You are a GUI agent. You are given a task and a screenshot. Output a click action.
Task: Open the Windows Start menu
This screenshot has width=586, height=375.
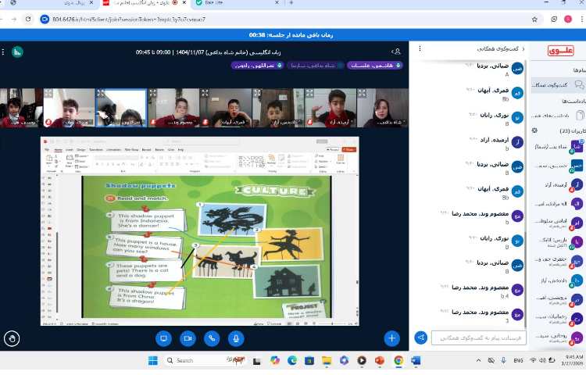pyautogui.click(x=153, y=360)
